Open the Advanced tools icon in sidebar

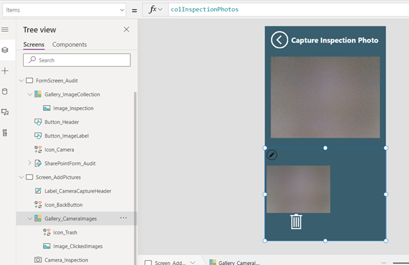click(x=5, y=133)
